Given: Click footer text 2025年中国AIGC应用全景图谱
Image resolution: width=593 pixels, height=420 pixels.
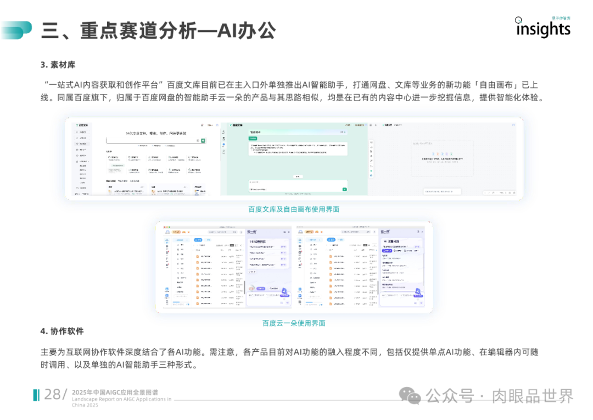Looking at the screenshot, I should [115, 393].
